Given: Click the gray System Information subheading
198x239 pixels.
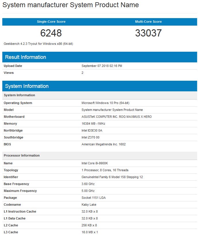Looking at the screenshot, I should [x=100, y=95].
